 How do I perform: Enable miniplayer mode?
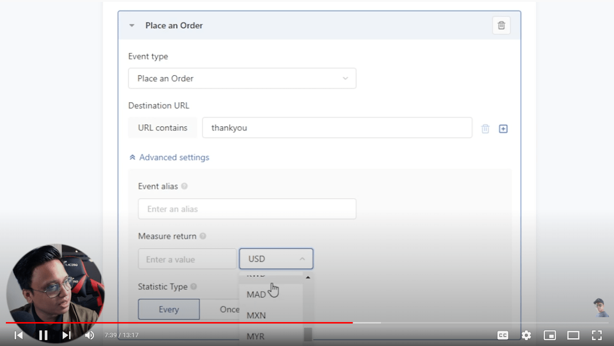549,335
